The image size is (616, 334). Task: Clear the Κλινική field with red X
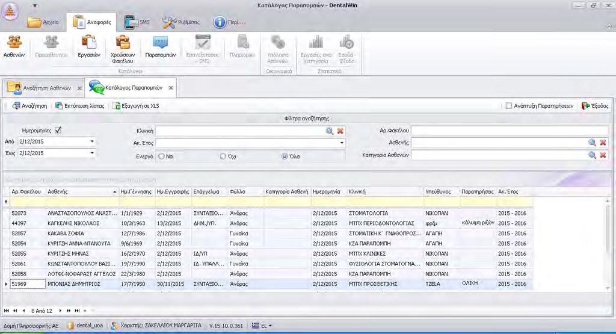(x=340, y=131)
